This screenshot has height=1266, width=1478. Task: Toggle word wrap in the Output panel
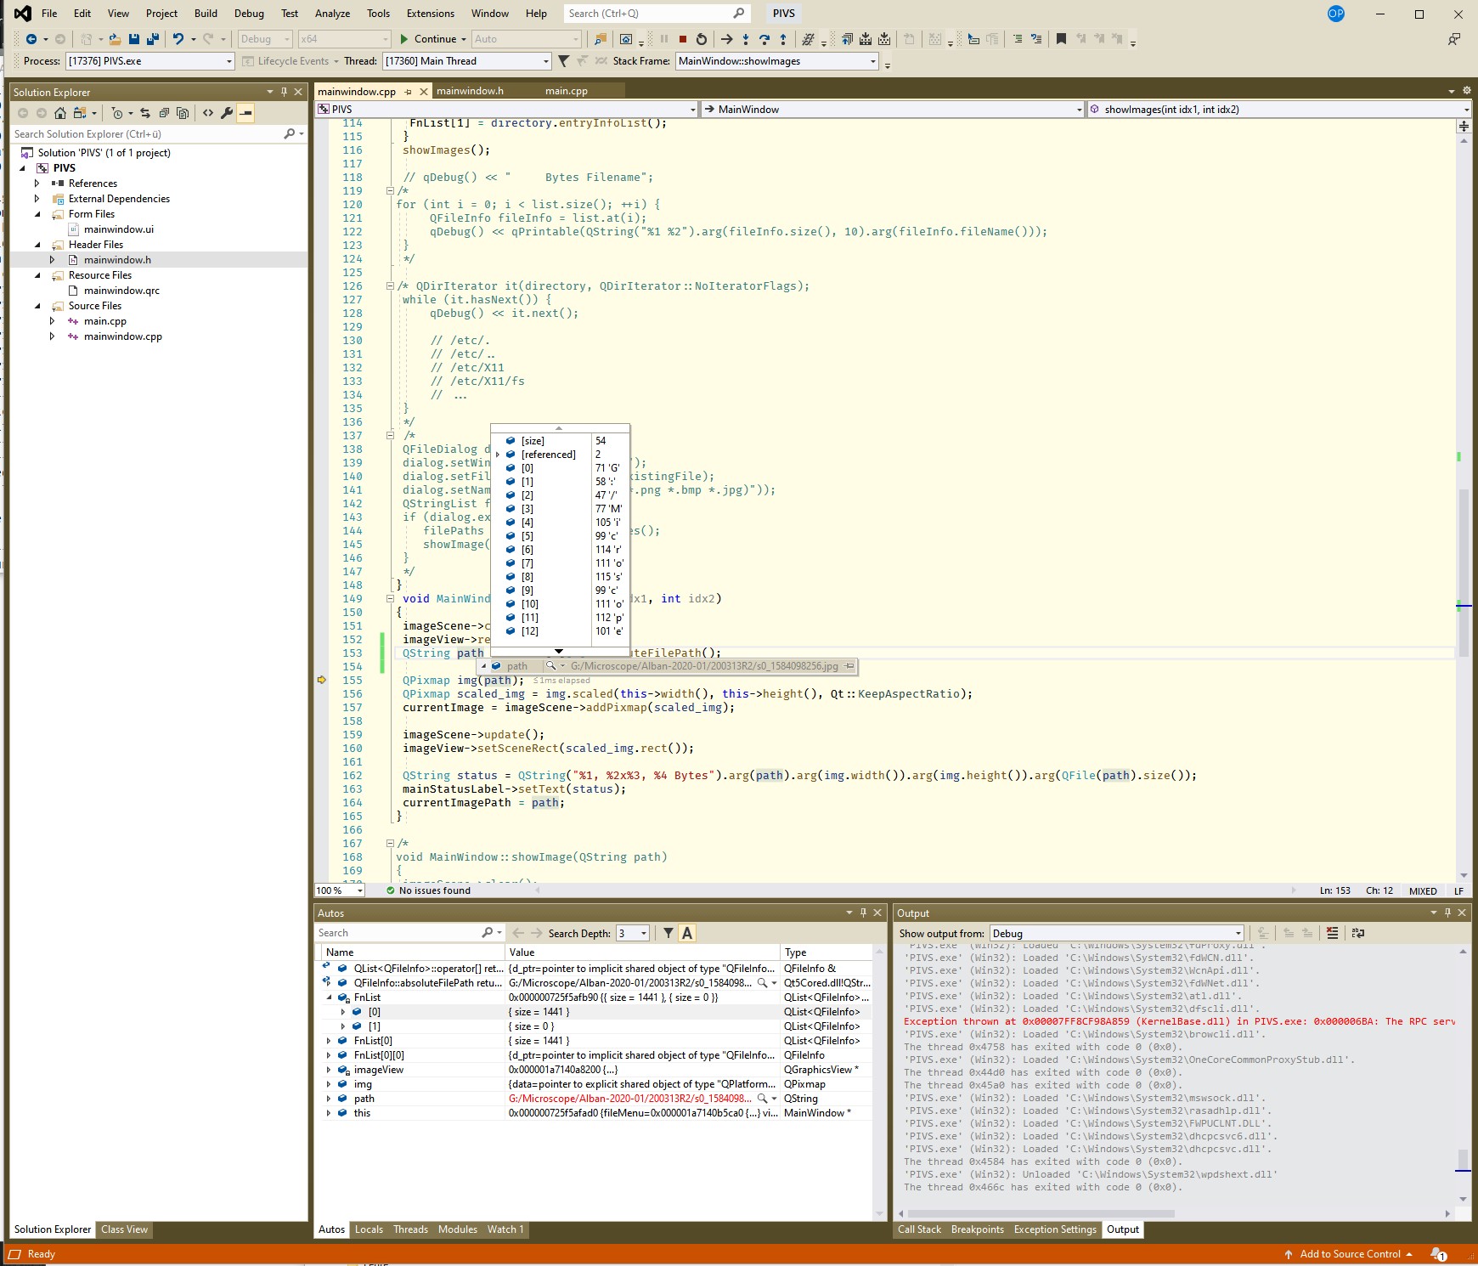coord(1357,933)
